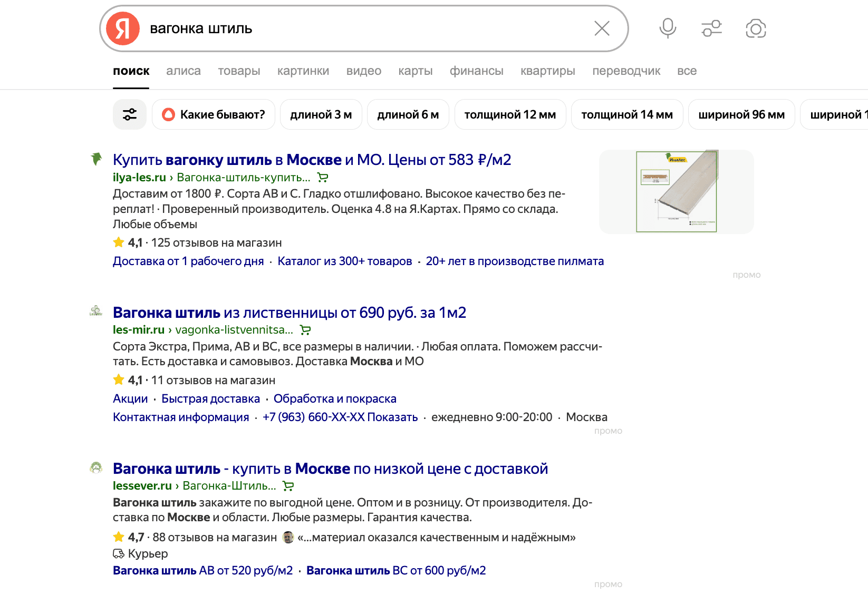Click '88 отзывов на магазин' rating text
This screenshot has height=604, width=868.
(x=215, y=538)
